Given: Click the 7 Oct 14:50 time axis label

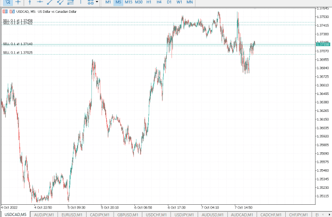Looking at the screenshot, I should pos(243,207).
